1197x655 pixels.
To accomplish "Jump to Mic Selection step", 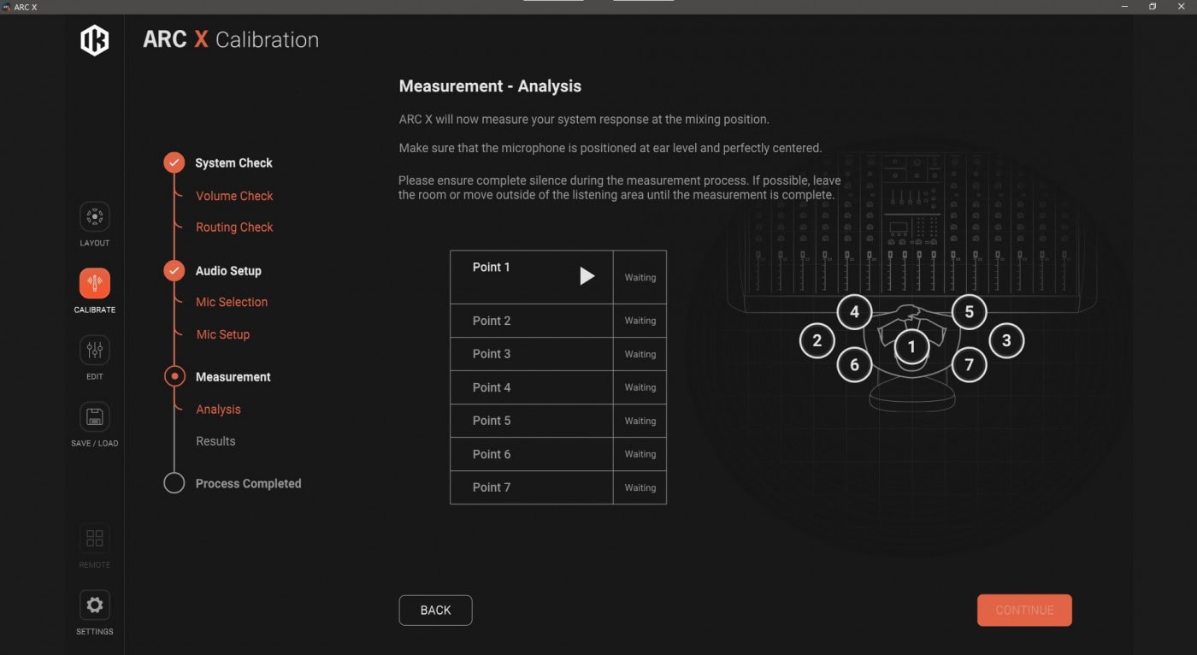I will tap(232, 302).
